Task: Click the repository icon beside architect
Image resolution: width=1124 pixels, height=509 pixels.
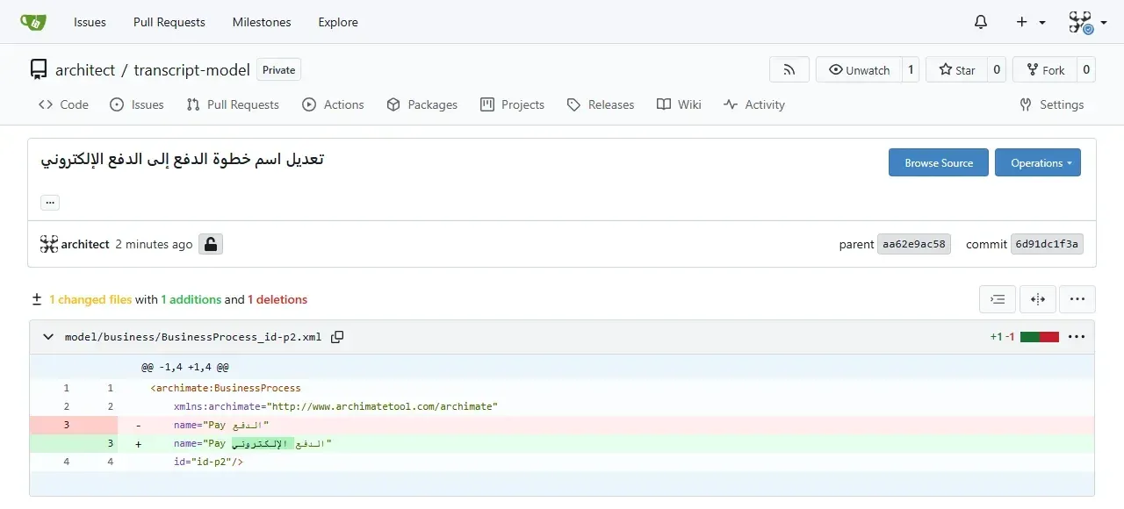Action: click(x=39, y=69)
